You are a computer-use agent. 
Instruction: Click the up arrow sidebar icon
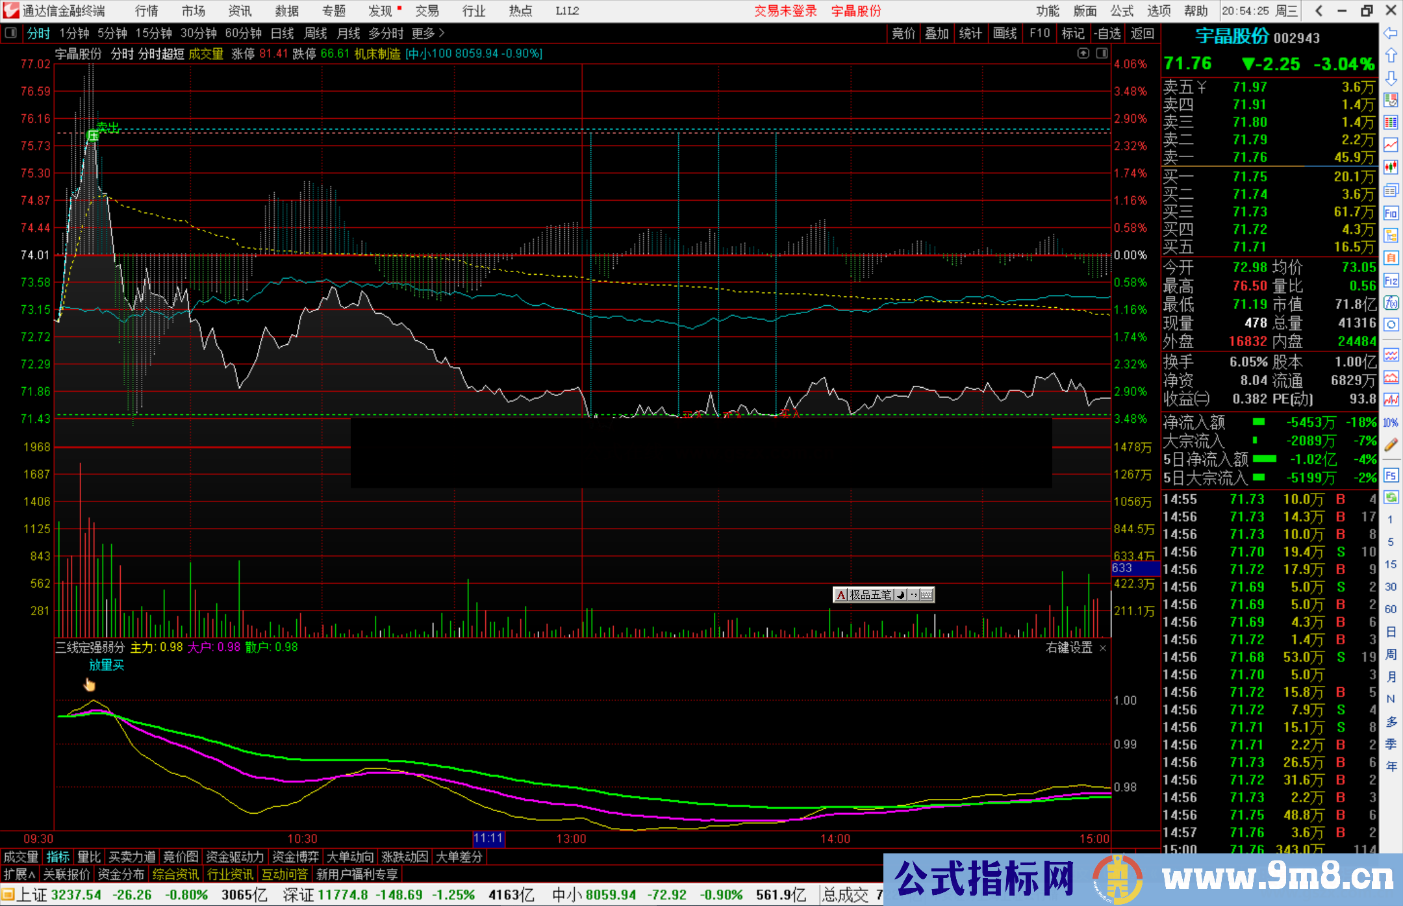(1391, 56)
